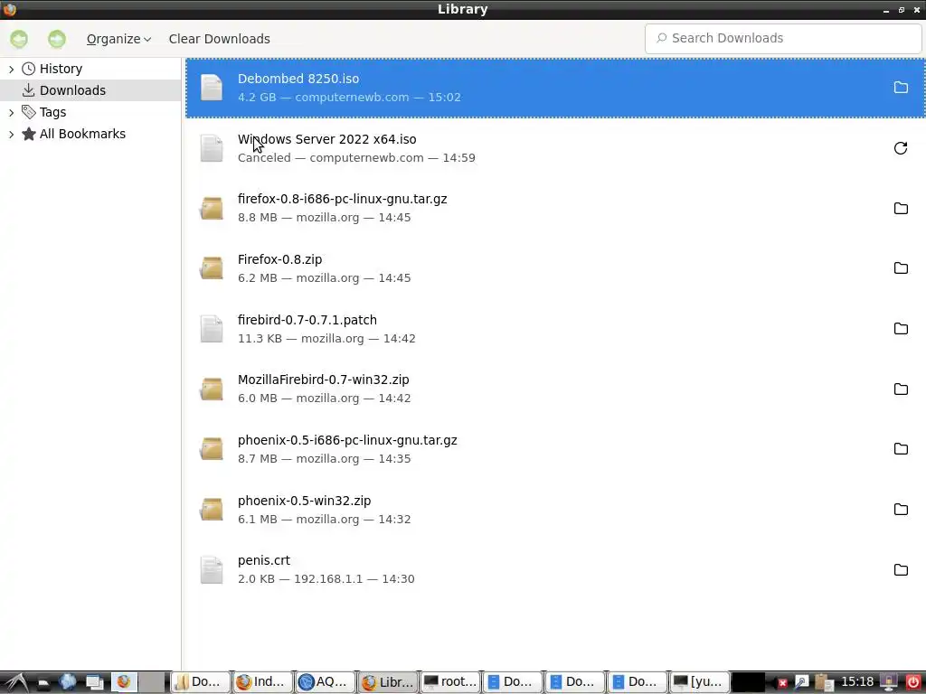Click the red power button in the tray
The image size is (926, 694).
point(913,682)
